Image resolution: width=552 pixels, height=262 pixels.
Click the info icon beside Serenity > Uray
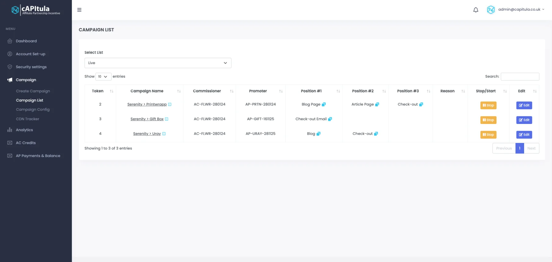click(164, 134)
